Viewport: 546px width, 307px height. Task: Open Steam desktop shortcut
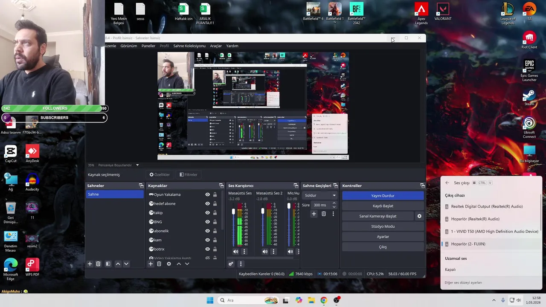point(529,98)
